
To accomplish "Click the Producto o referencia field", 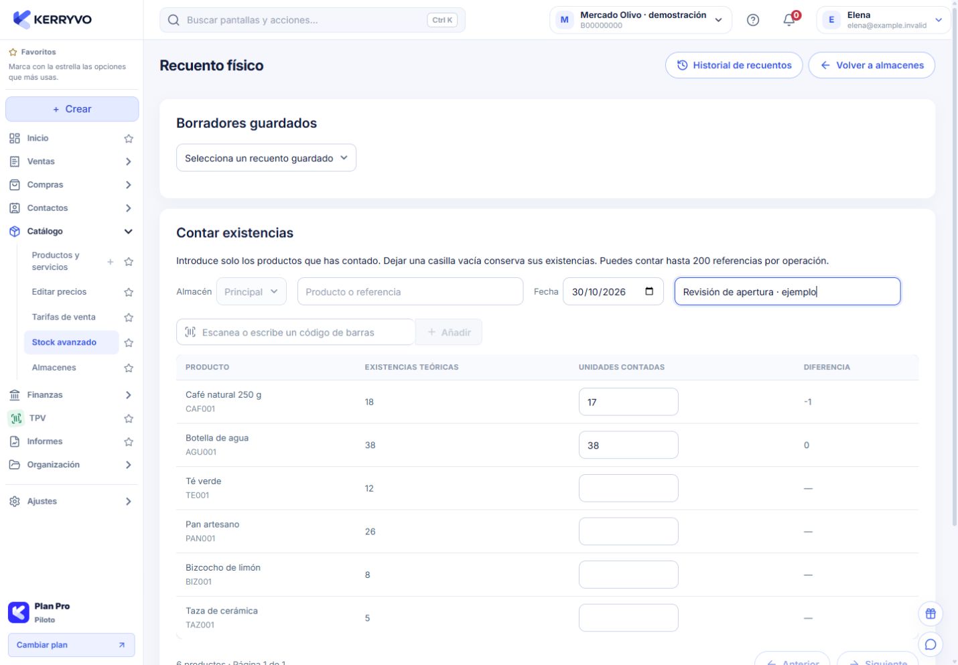I will coord(410,291).
